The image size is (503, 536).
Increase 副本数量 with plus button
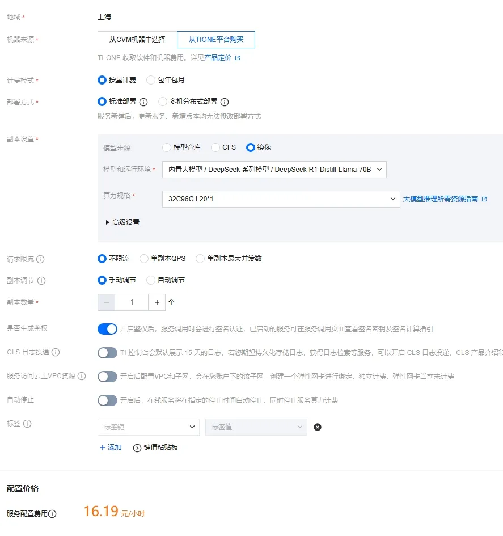(x=157, y=302)
